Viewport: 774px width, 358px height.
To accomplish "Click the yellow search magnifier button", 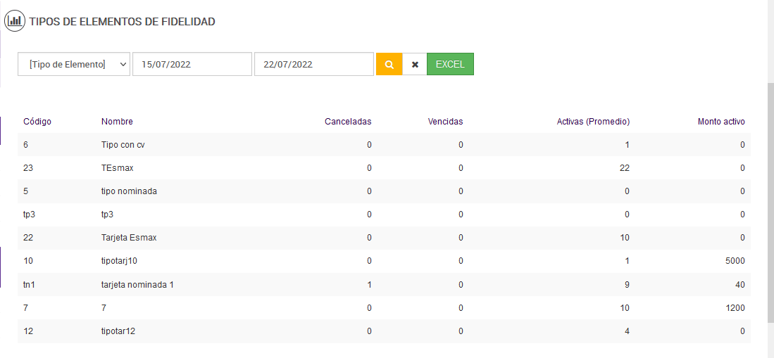I will (x=389, y=64).
